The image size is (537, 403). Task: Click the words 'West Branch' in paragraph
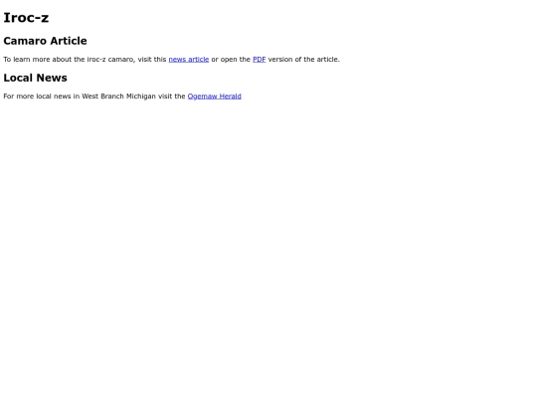[x=102, y=97]
